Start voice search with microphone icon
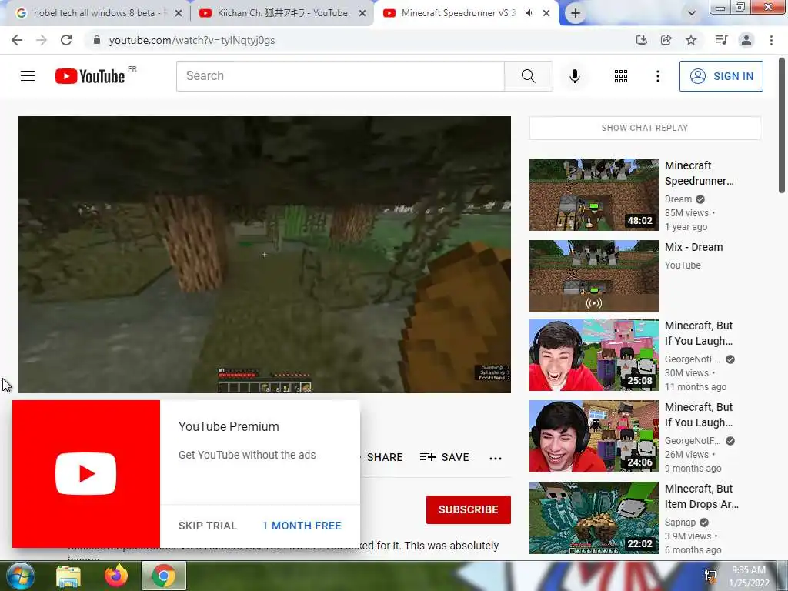The height and width of the screenshot is (591, 788). 574,76
